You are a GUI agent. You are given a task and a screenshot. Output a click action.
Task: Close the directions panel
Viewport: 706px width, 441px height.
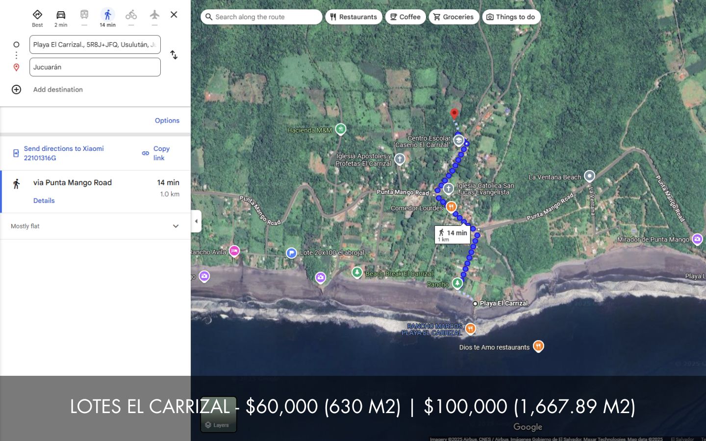[x=174, y=15]
